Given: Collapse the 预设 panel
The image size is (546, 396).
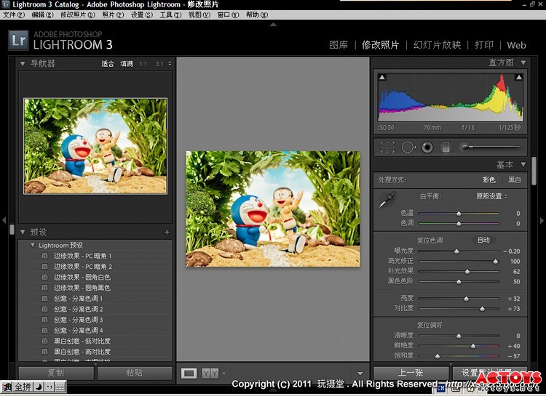Looking at the screenshot, I should click(x=23, y=232).
